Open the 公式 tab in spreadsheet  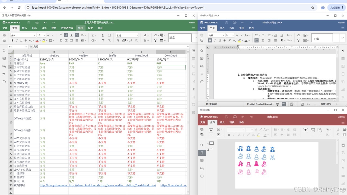(x=44, y=28)
